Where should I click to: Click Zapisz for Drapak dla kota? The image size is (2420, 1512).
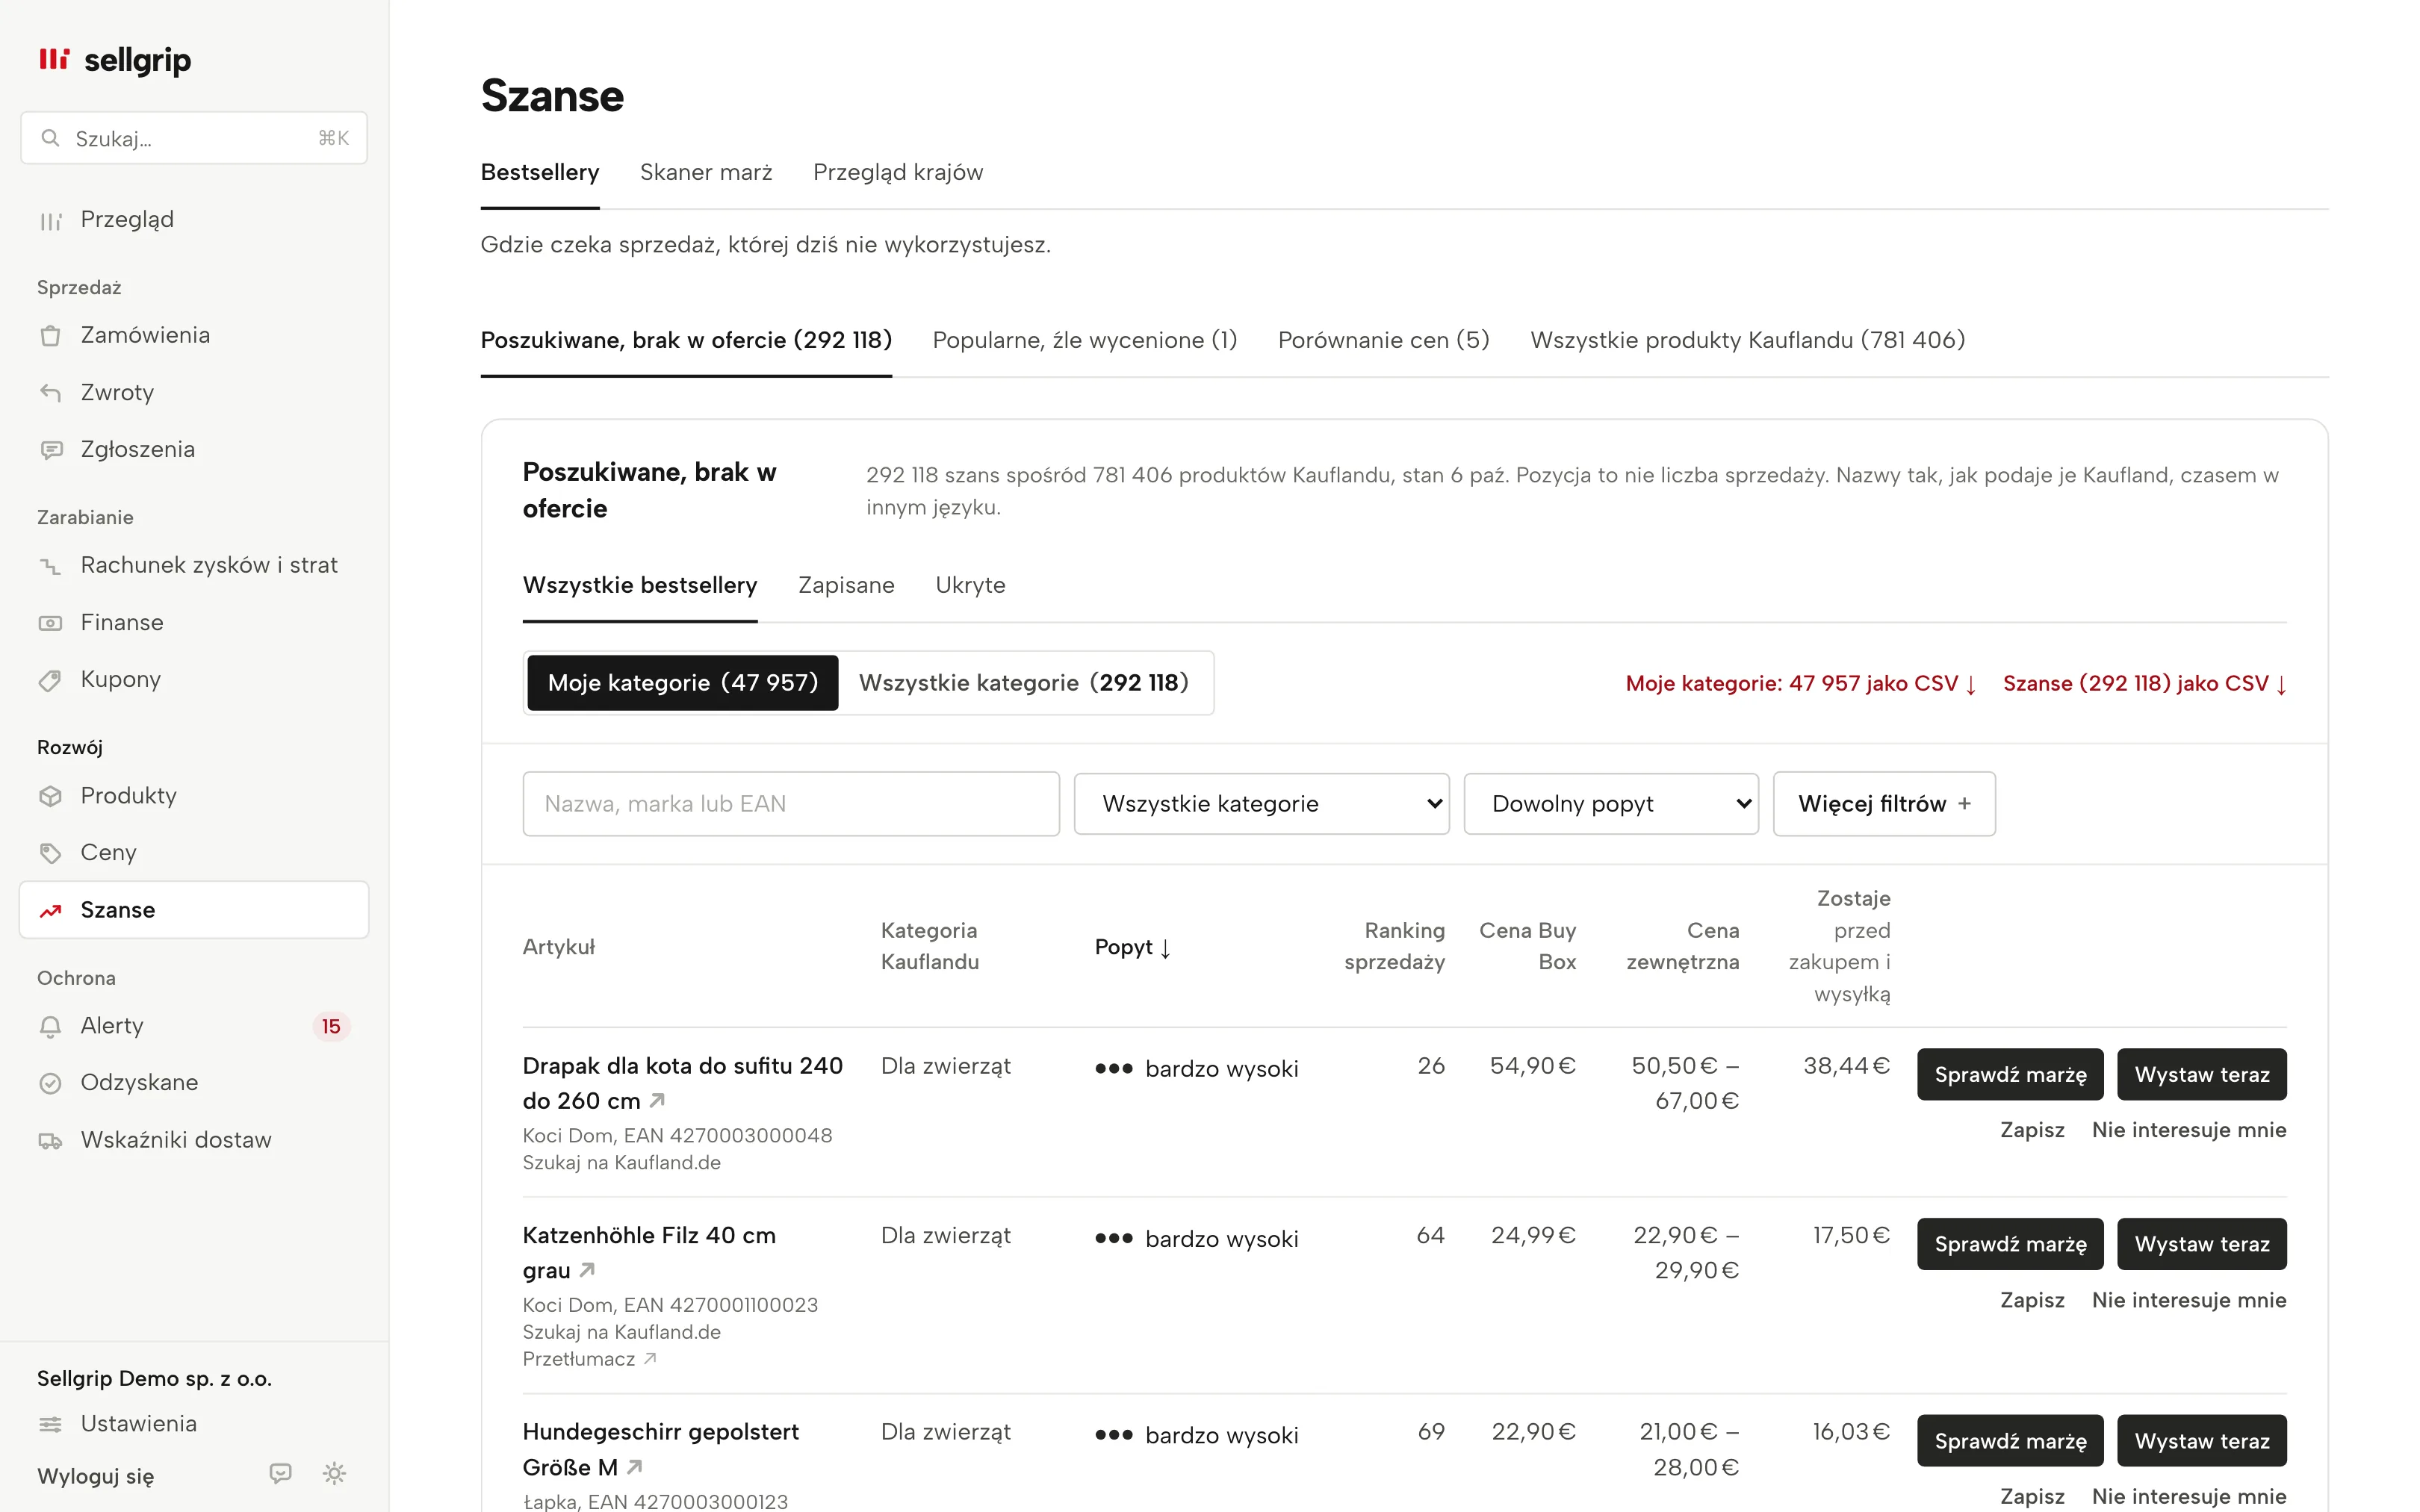coord(2032,1130)
